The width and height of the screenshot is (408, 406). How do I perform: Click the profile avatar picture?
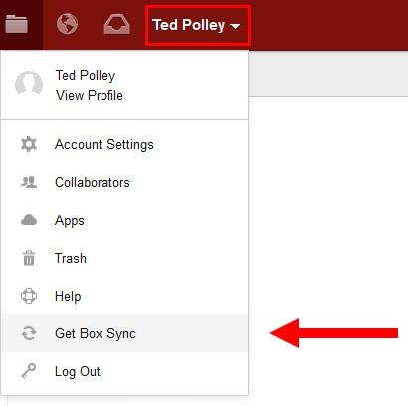(29, 84)
